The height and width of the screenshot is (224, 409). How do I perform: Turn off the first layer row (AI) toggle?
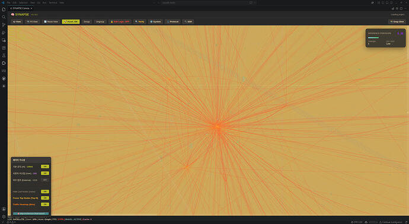coord(45,167)
